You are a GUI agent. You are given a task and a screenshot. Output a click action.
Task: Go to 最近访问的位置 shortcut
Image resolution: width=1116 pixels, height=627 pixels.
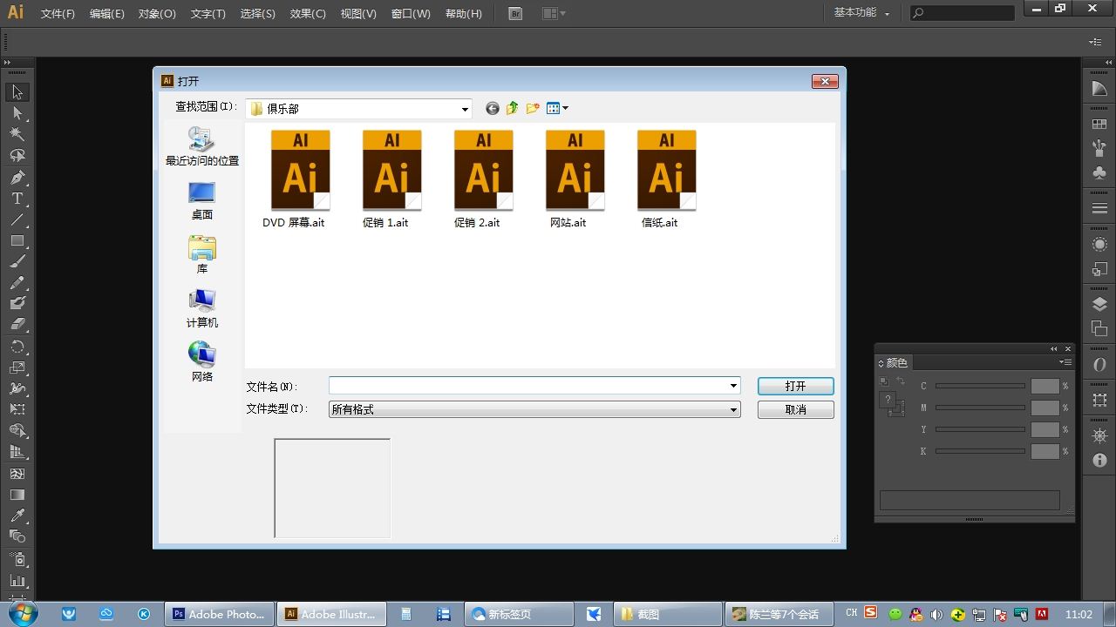click(201, 146)
